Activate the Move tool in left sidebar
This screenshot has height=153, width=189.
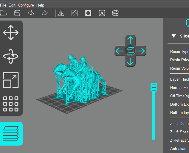tap(11, 32)
